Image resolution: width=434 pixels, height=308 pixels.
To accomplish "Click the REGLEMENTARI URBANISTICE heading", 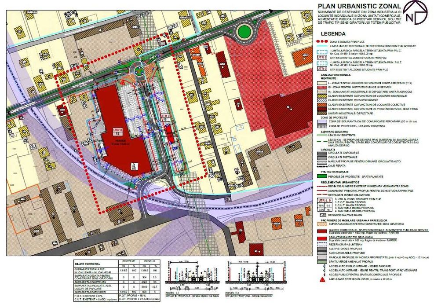I will coord(340,183).
